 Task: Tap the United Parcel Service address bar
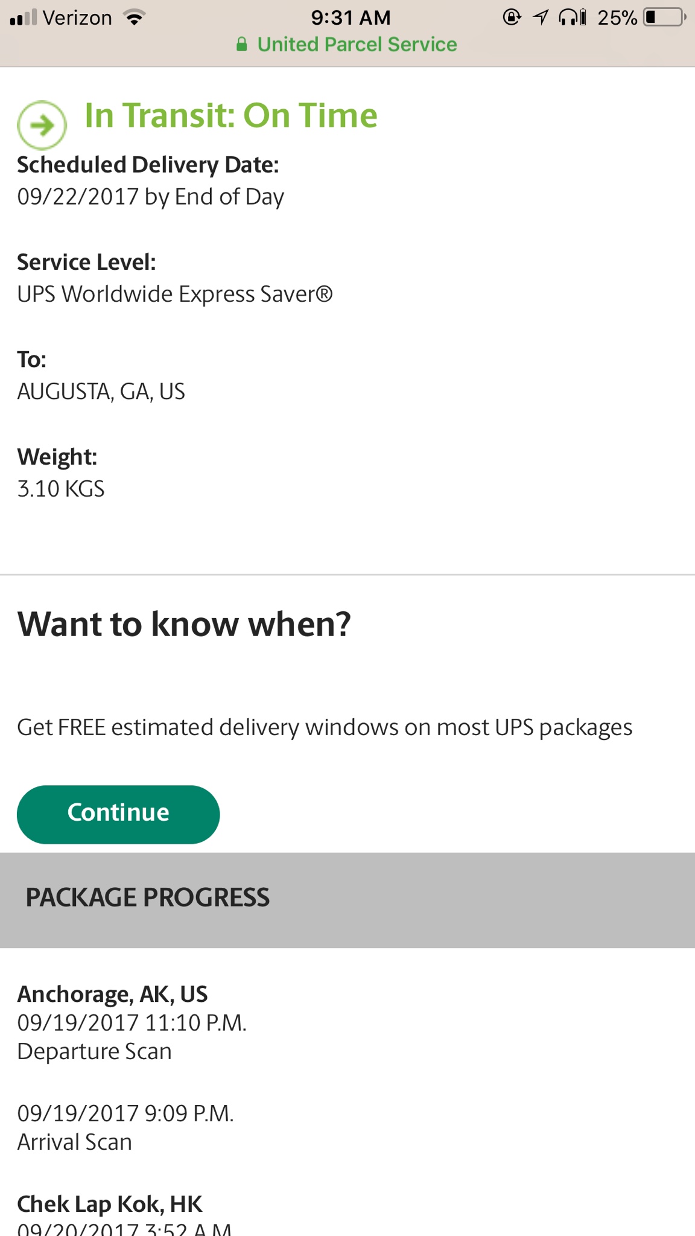point(347,45)
